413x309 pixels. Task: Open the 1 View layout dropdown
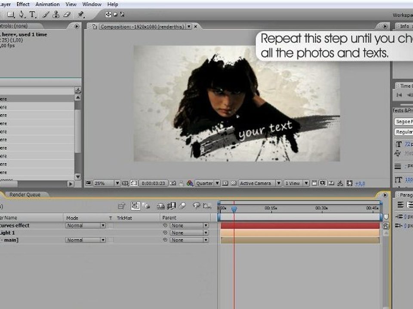pyautogui.click(x=296, y=183)
